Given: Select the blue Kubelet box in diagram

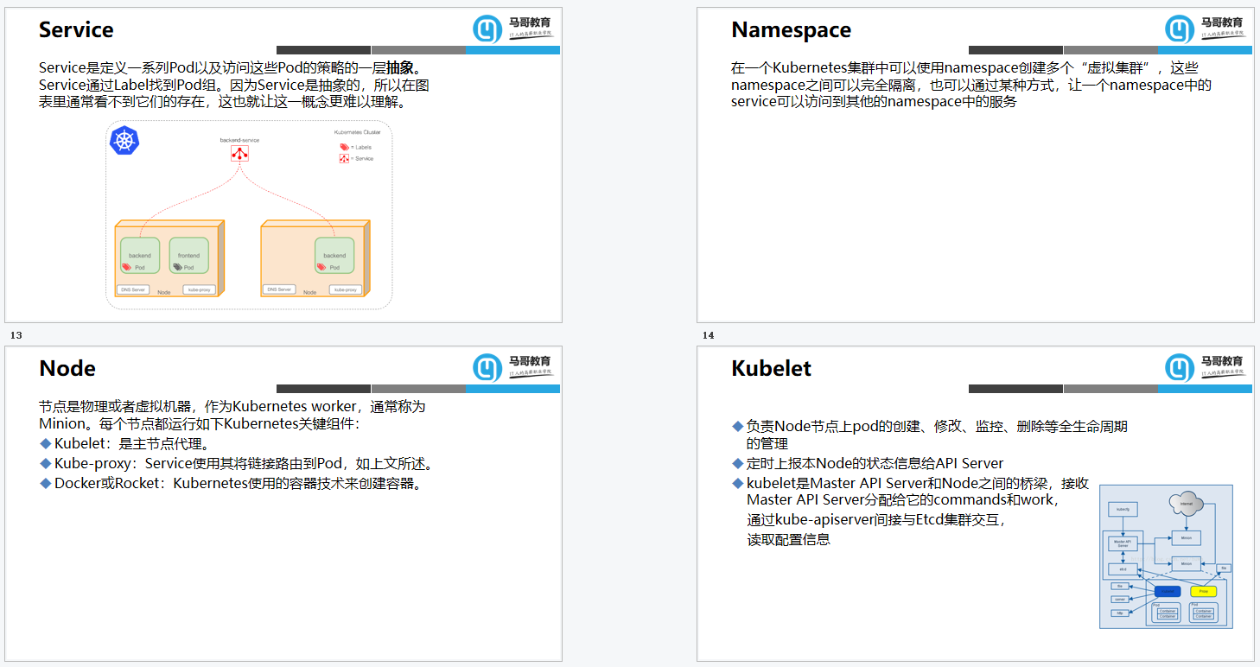Looking at the screenshot, I should [1168, 591].
